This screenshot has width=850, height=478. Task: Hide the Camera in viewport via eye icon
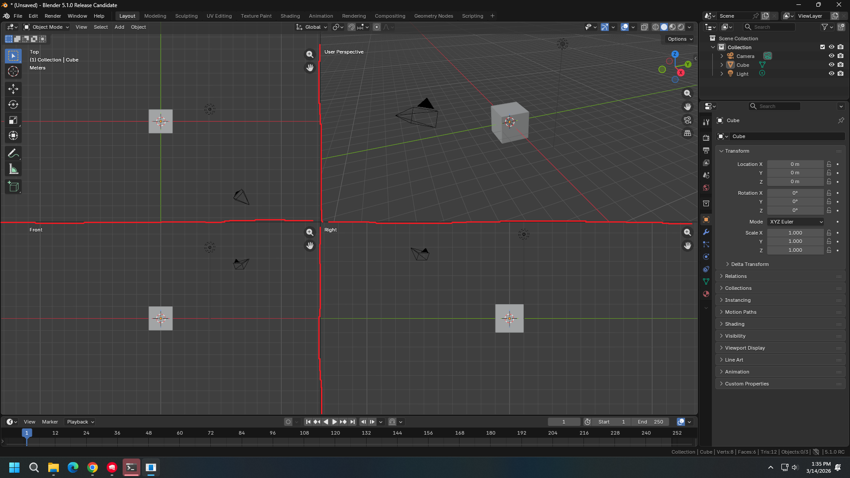click(x=831, y=56)
